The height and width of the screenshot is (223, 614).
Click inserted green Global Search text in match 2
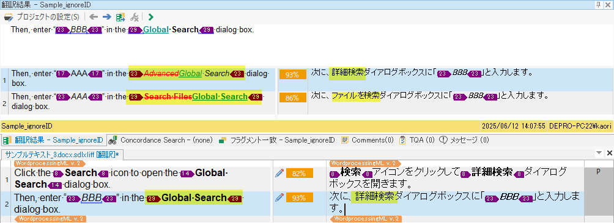(220, 96)
